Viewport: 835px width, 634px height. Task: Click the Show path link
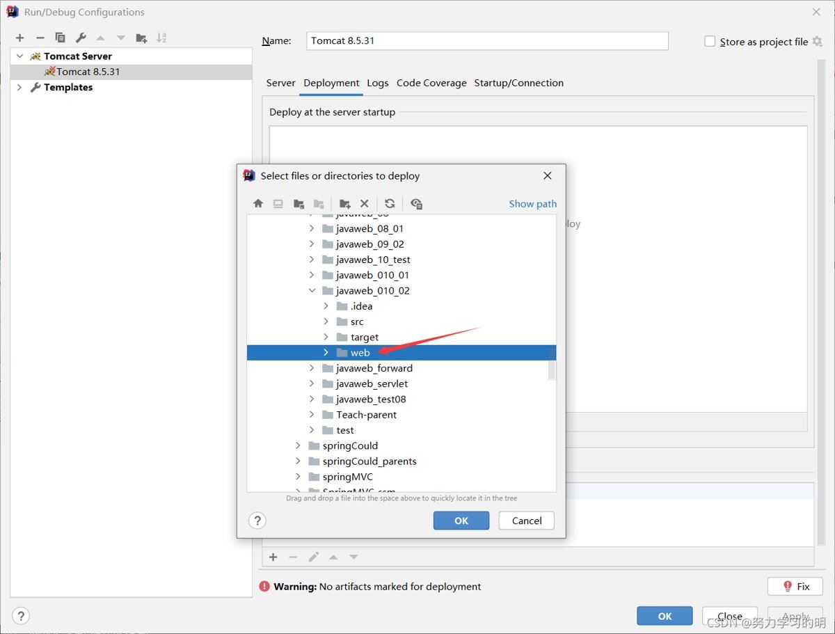tap(533, 204)
